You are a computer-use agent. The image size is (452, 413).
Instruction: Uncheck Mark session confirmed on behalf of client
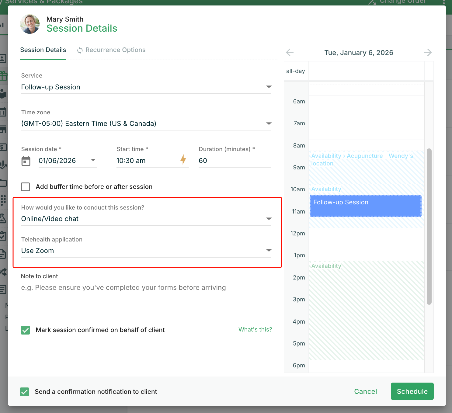(26, 330)
